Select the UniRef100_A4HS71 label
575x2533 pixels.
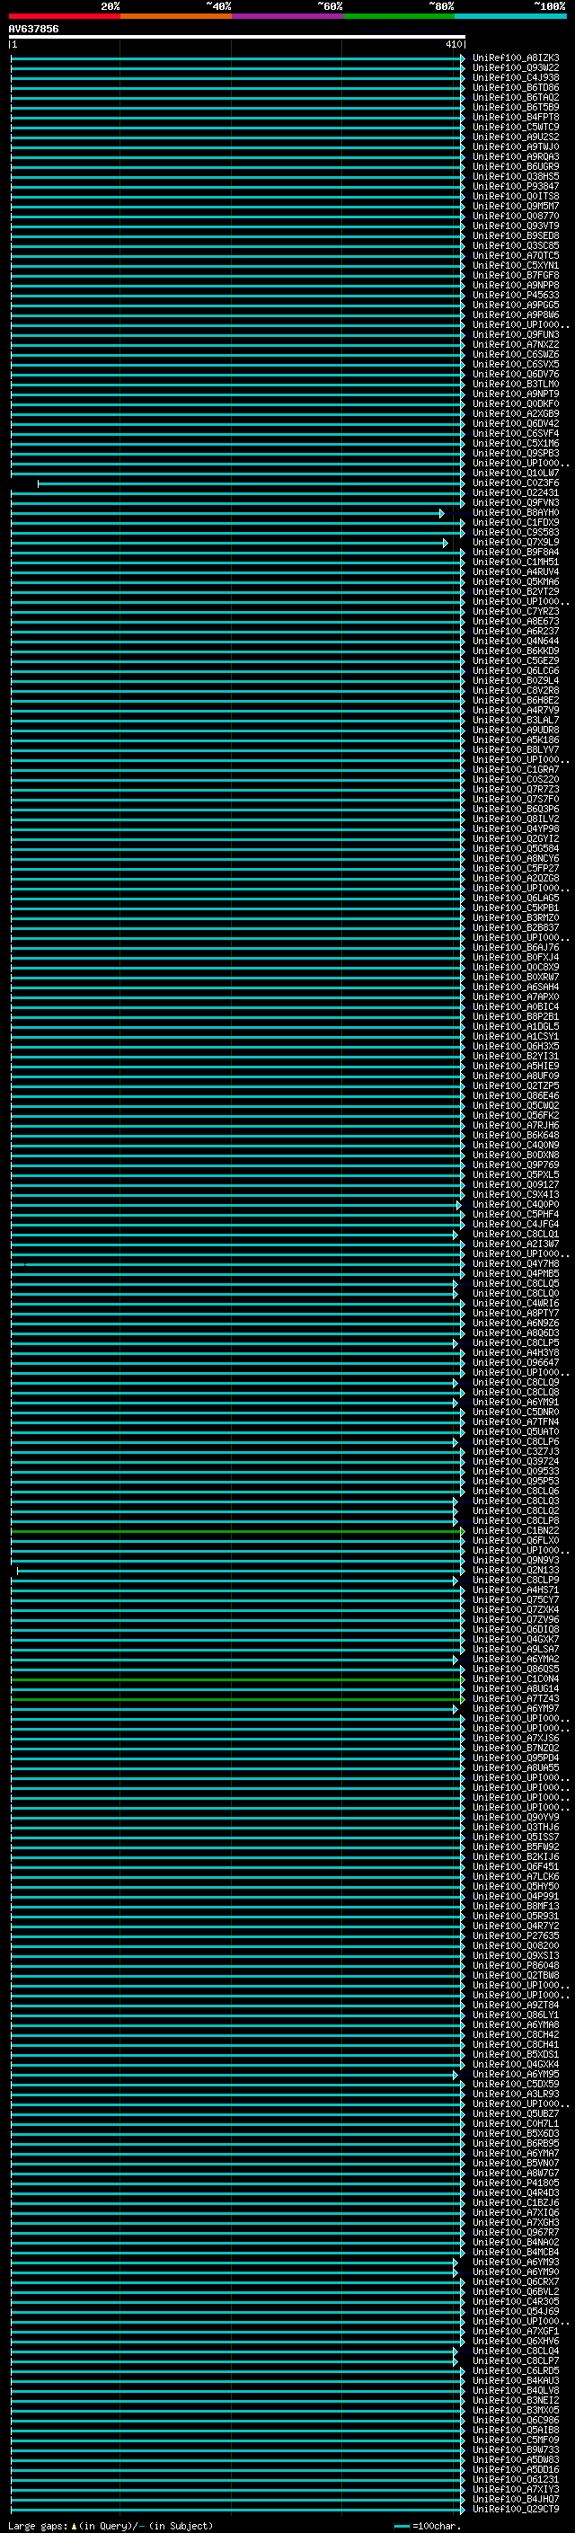(x=515, y=1590)
